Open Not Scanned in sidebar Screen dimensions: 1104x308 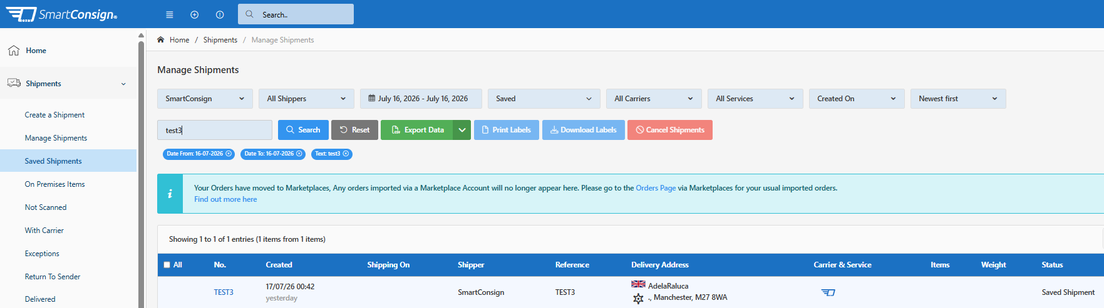46,207
